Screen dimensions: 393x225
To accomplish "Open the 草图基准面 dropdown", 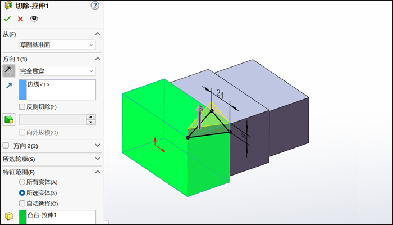I will (57, 44).
